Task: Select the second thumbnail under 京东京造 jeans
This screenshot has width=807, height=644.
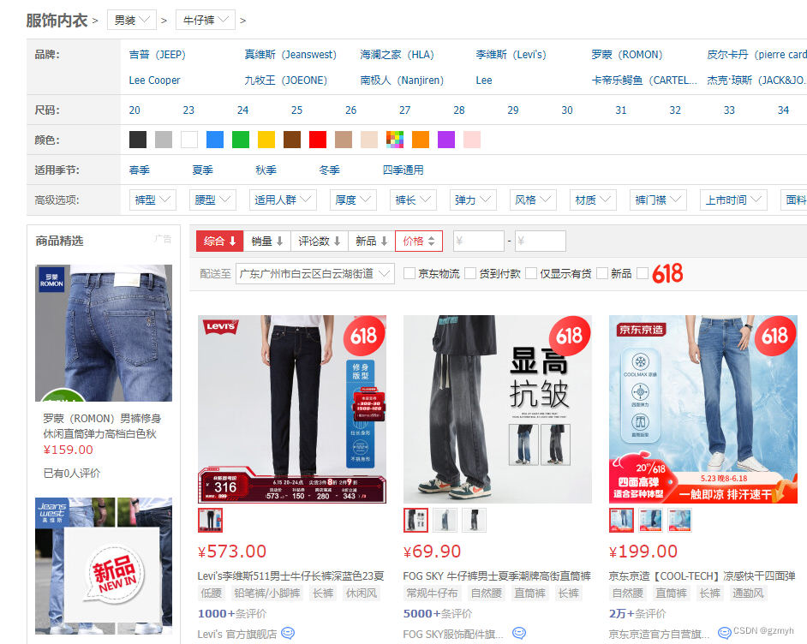Action: click(x=650, y=520)
